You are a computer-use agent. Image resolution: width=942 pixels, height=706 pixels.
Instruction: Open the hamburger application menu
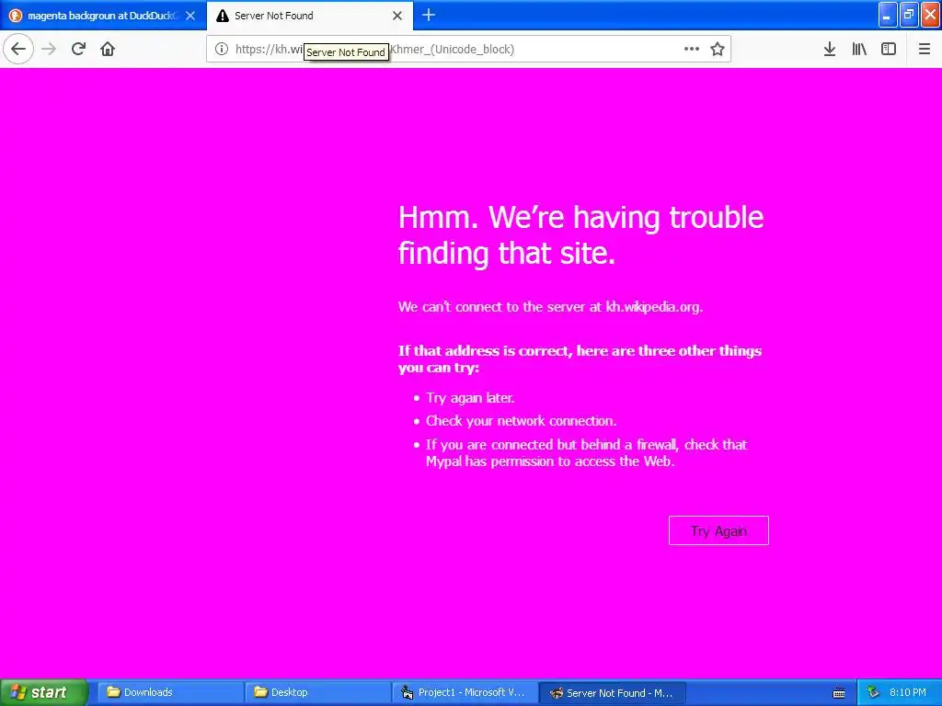click(924, 50)
